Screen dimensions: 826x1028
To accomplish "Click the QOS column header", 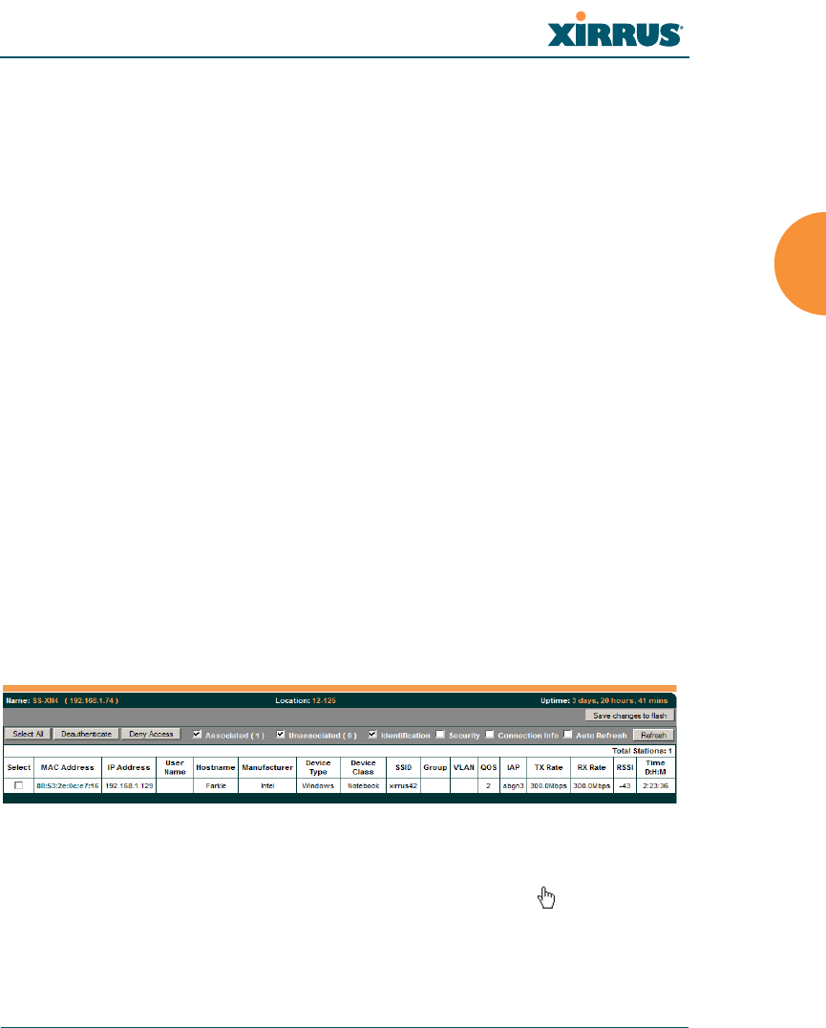I will click(x=489, y=767).
